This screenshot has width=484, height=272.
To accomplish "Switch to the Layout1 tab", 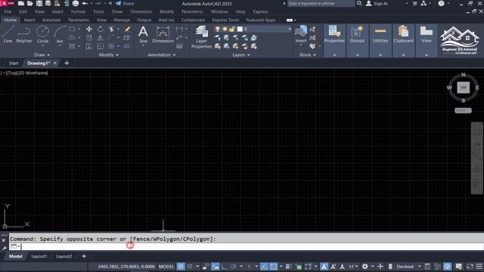I will (39, 256).
